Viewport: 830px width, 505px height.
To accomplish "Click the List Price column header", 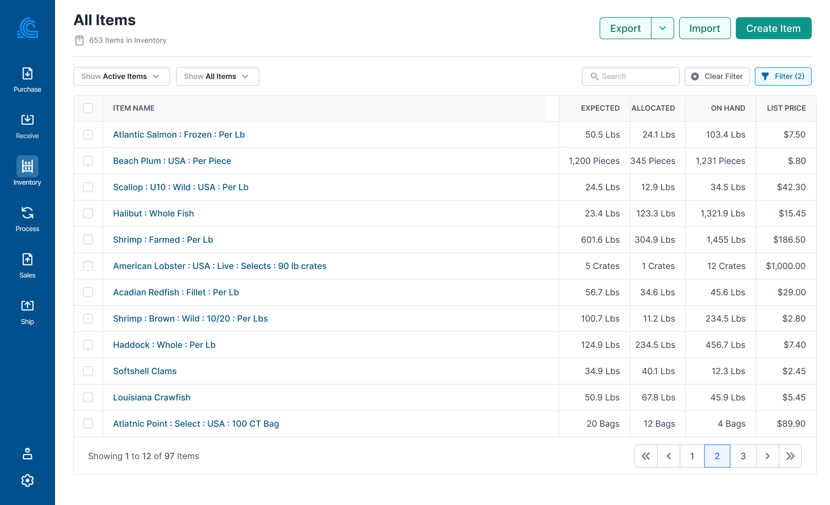I will [x=786, y=108].
